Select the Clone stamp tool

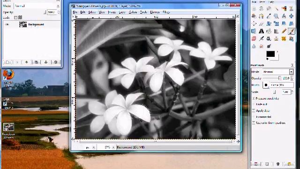tap(276, 38)
